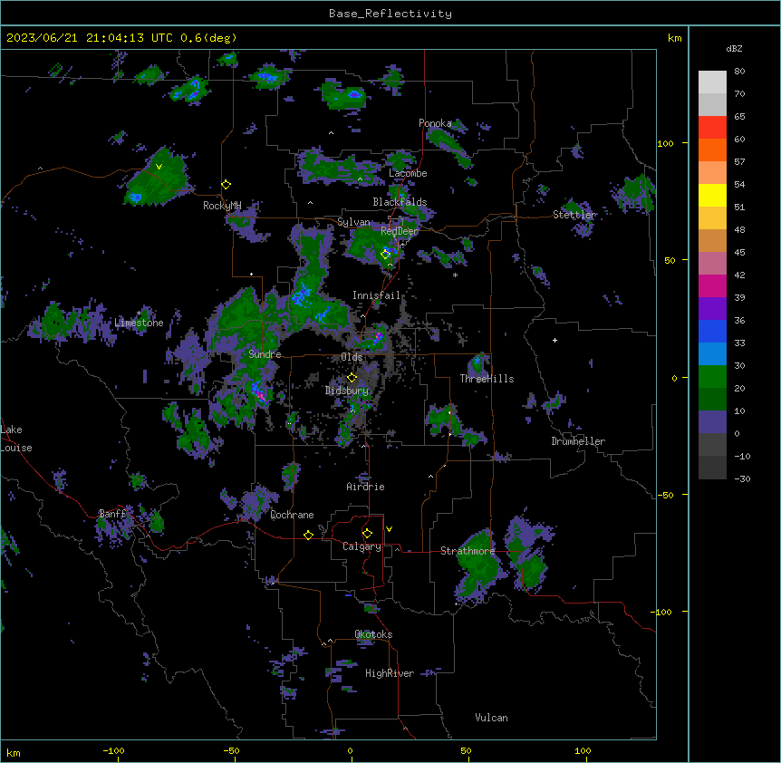
Task: Click the Banff city label
Action: (112, 514)
